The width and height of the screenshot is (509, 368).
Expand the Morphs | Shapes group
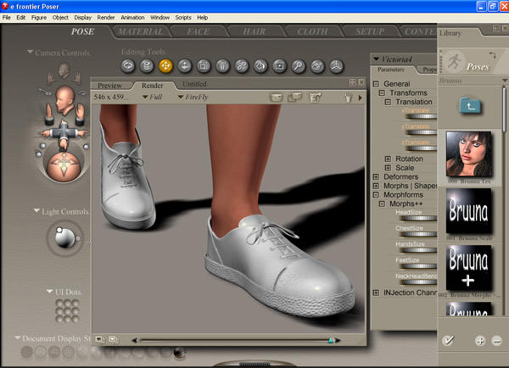(376, 186)
